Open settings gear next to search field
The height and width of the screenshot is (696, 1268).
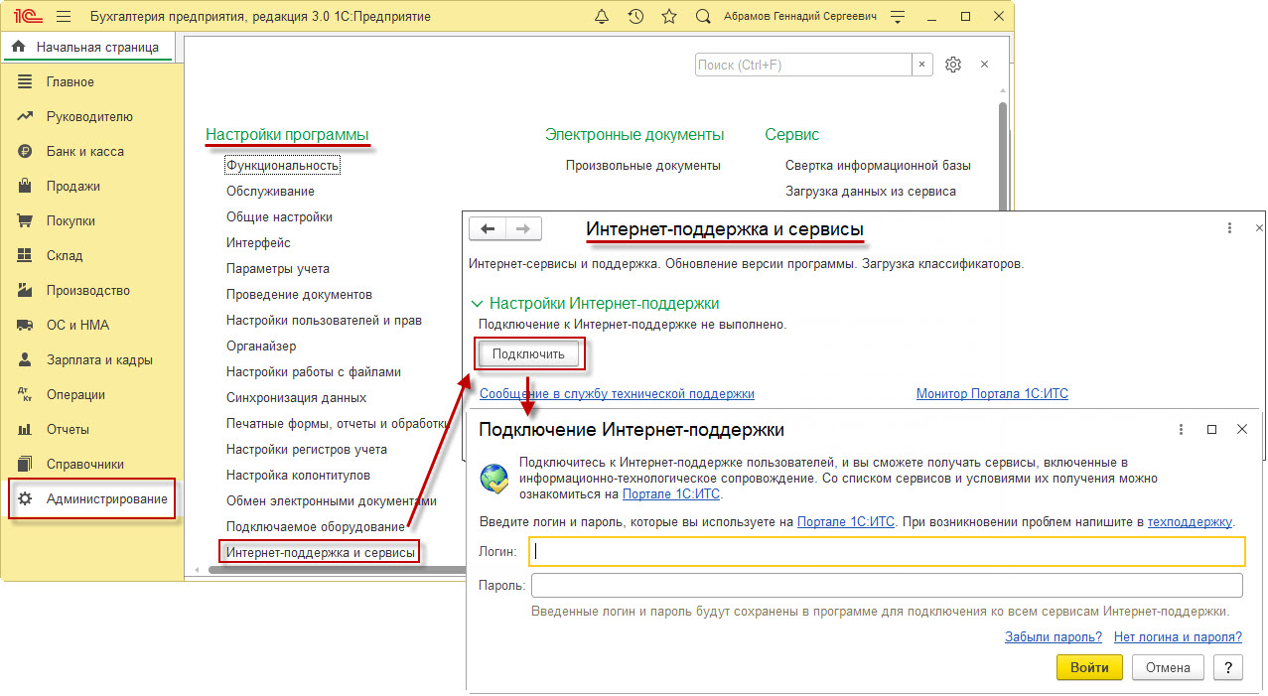click(x=953, y=65)
